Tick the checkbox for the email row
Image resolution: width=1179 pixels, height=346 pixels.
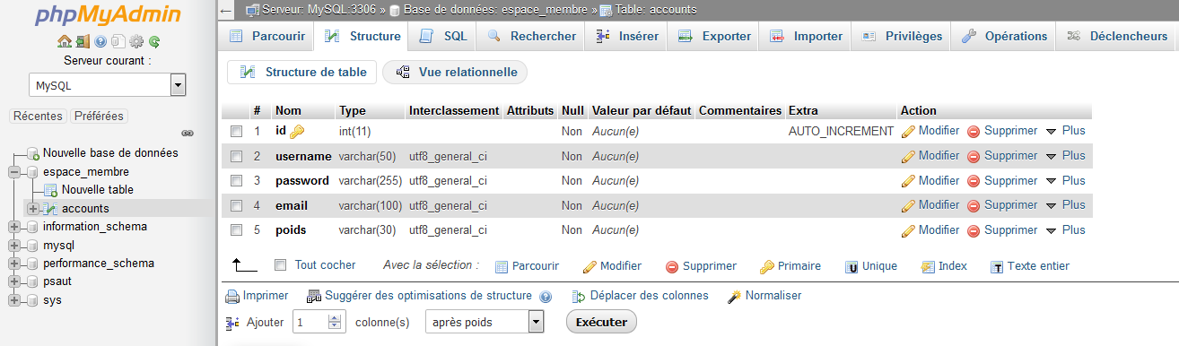point(237,206)
